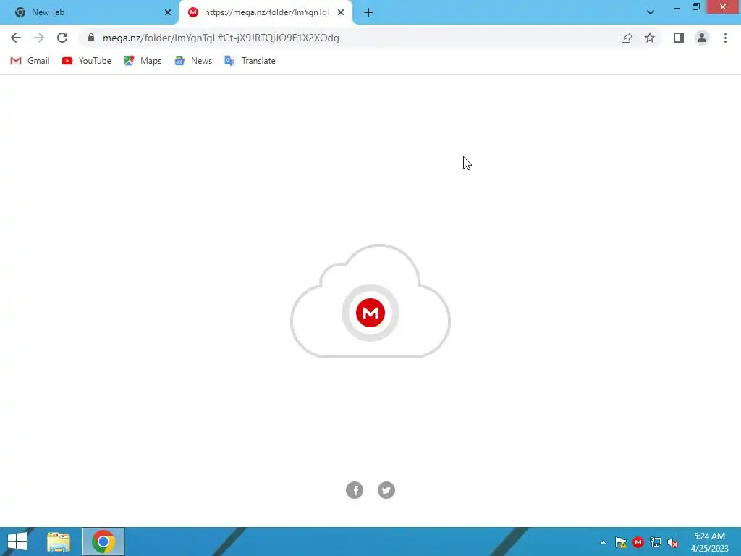This screenshot has height=556, width=741.
Task: Click the MEGA logo in the cloud
Action: [x=370, y=313]
